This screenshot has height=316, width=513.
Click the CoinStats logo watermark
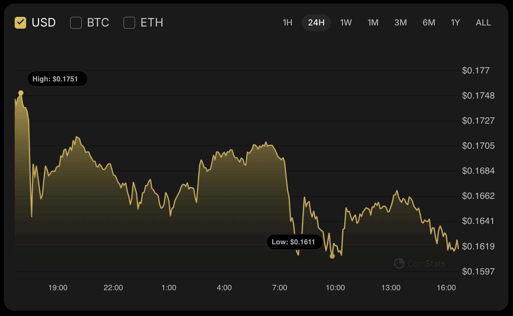pyautogui.click(x=419, y=263)
